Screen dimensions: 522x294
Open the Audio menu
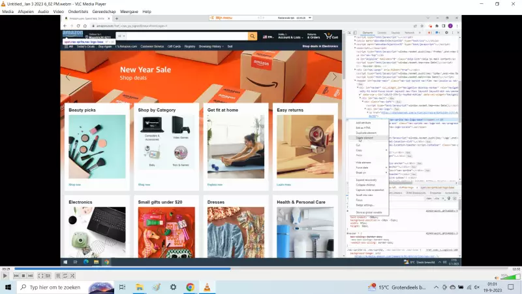tap(43, 11)
